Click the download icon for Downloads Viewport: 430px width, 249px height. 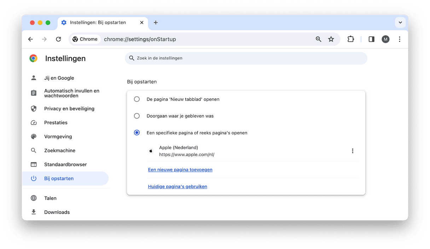tap(34, 212)
